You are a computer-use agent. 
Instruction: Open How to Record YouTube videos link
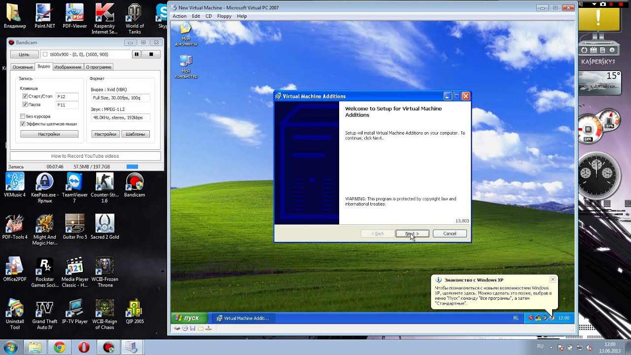click(85, 156)
